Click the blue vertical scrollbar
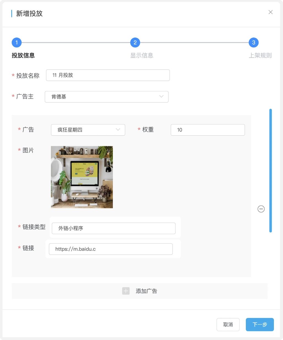The height and width of the screenshot is (340, 283). coord(270,171)
